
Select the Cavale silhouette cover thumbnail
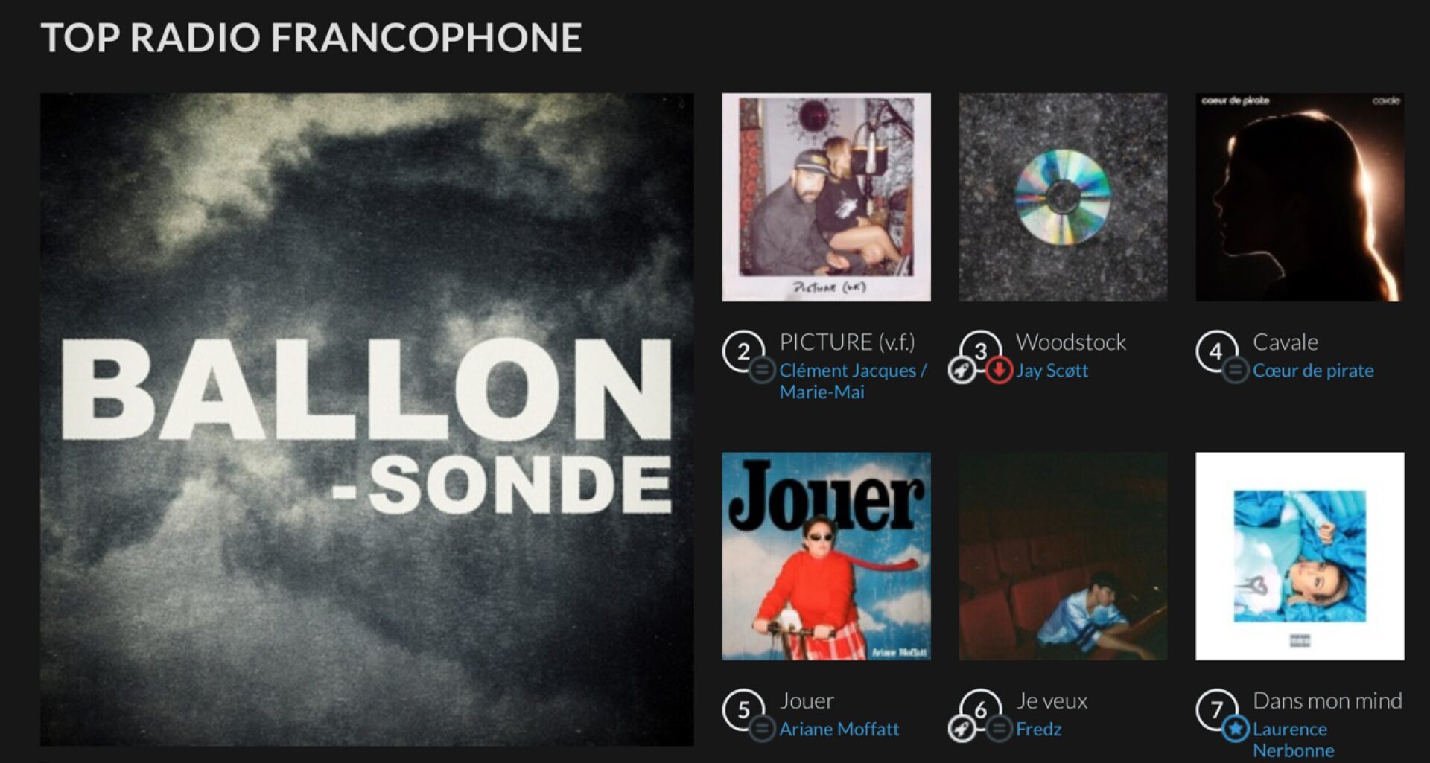point(1300,197)
